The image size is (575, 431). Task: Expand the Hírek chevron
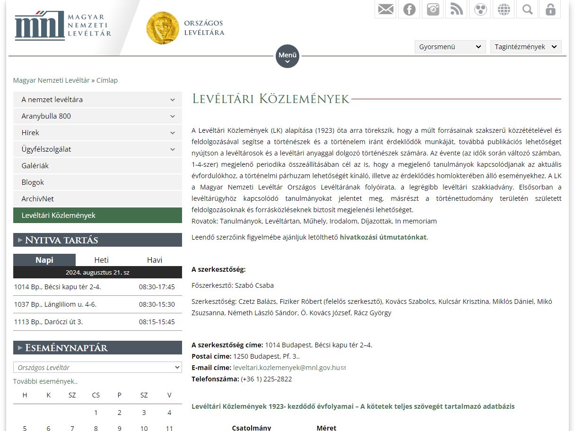pyautogui.click(x=173, y=133)
